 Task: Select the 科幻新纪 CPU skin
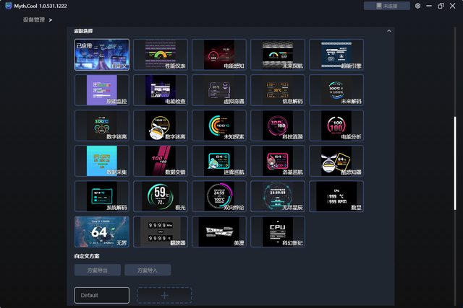(277, 232)
